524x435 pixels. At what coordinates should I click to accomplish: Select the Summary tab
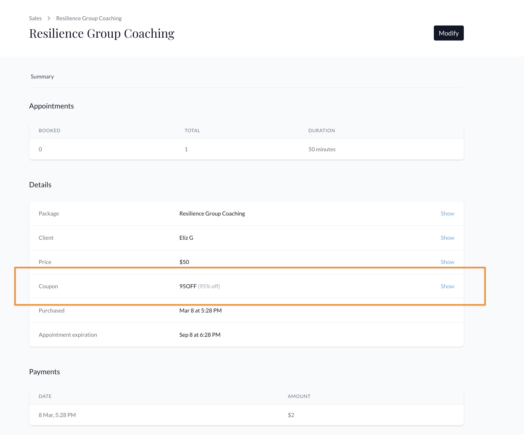point(42,76)
